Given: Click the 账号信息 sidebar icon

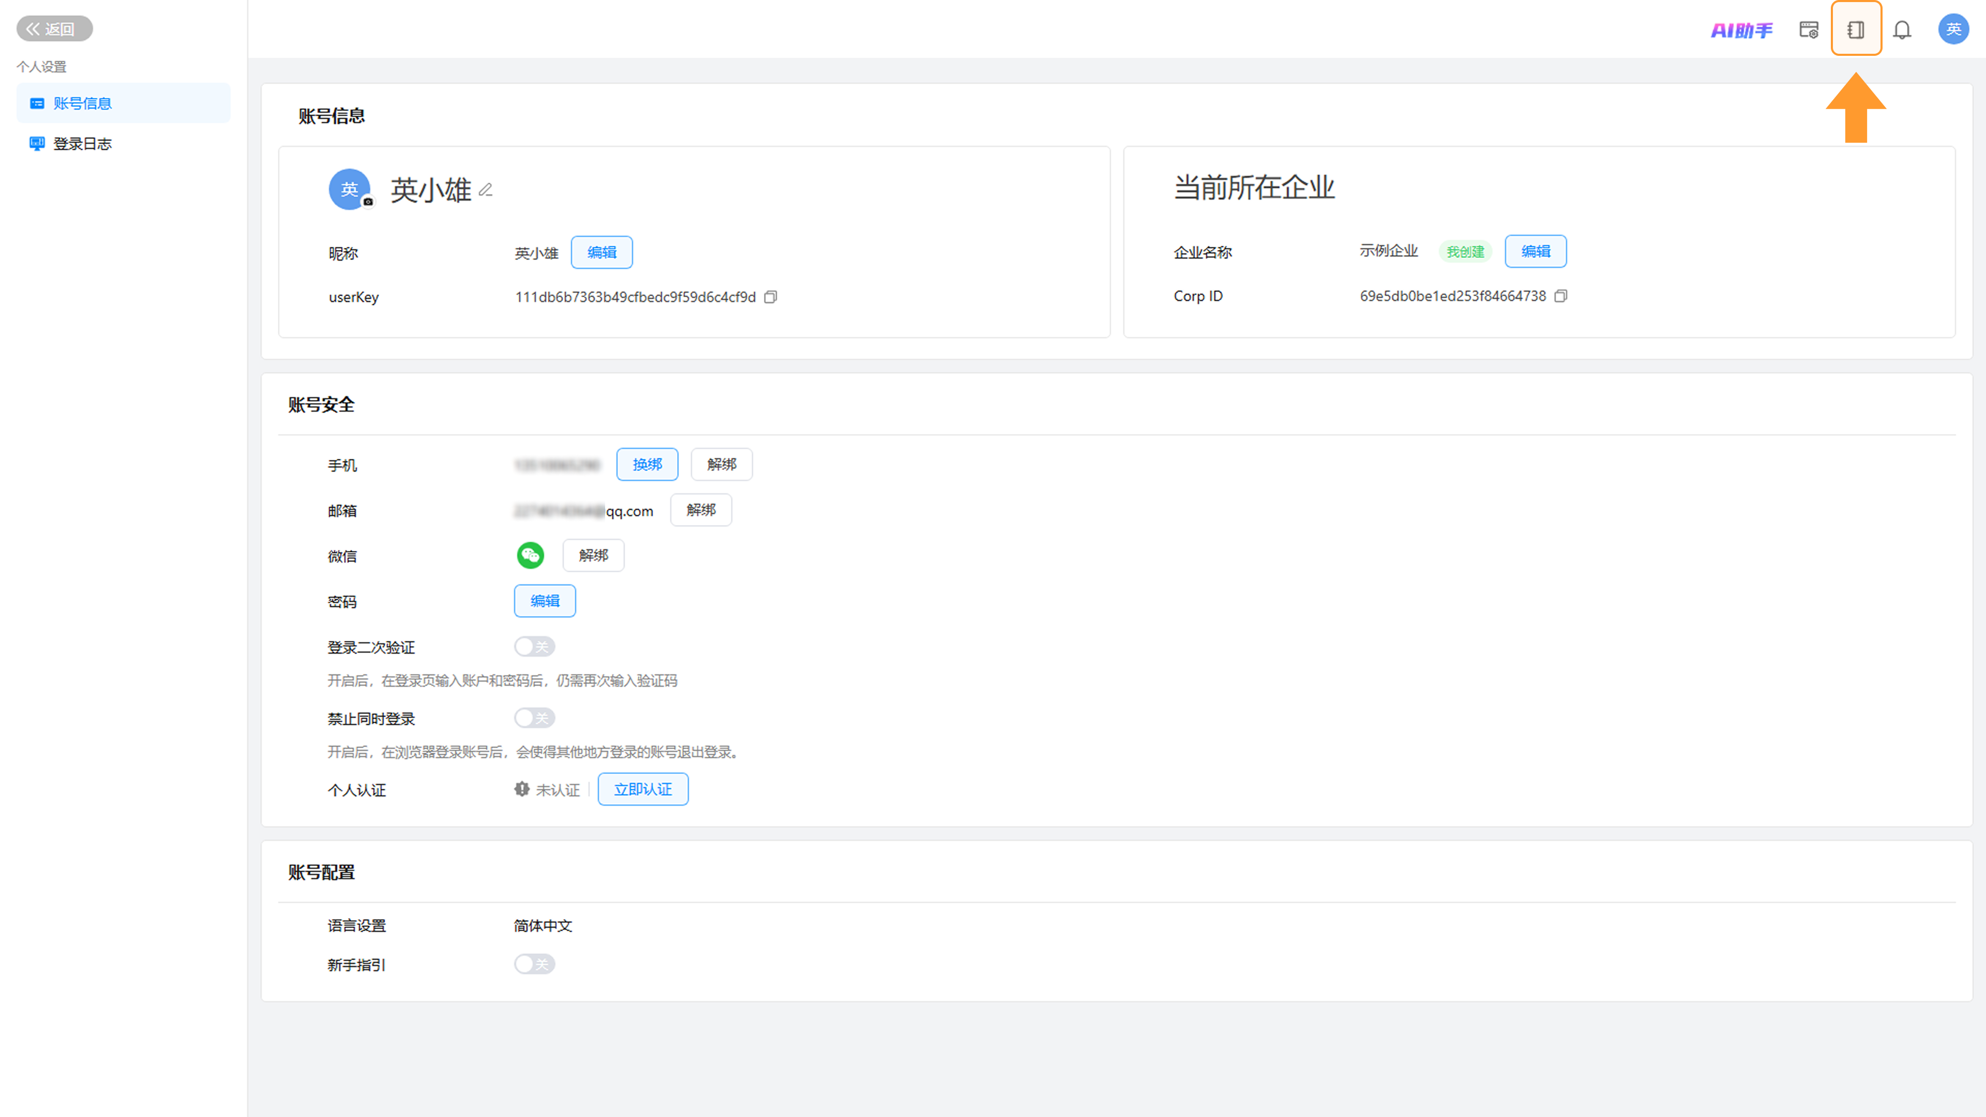Looking at the screenshot, I should (36, 103).
